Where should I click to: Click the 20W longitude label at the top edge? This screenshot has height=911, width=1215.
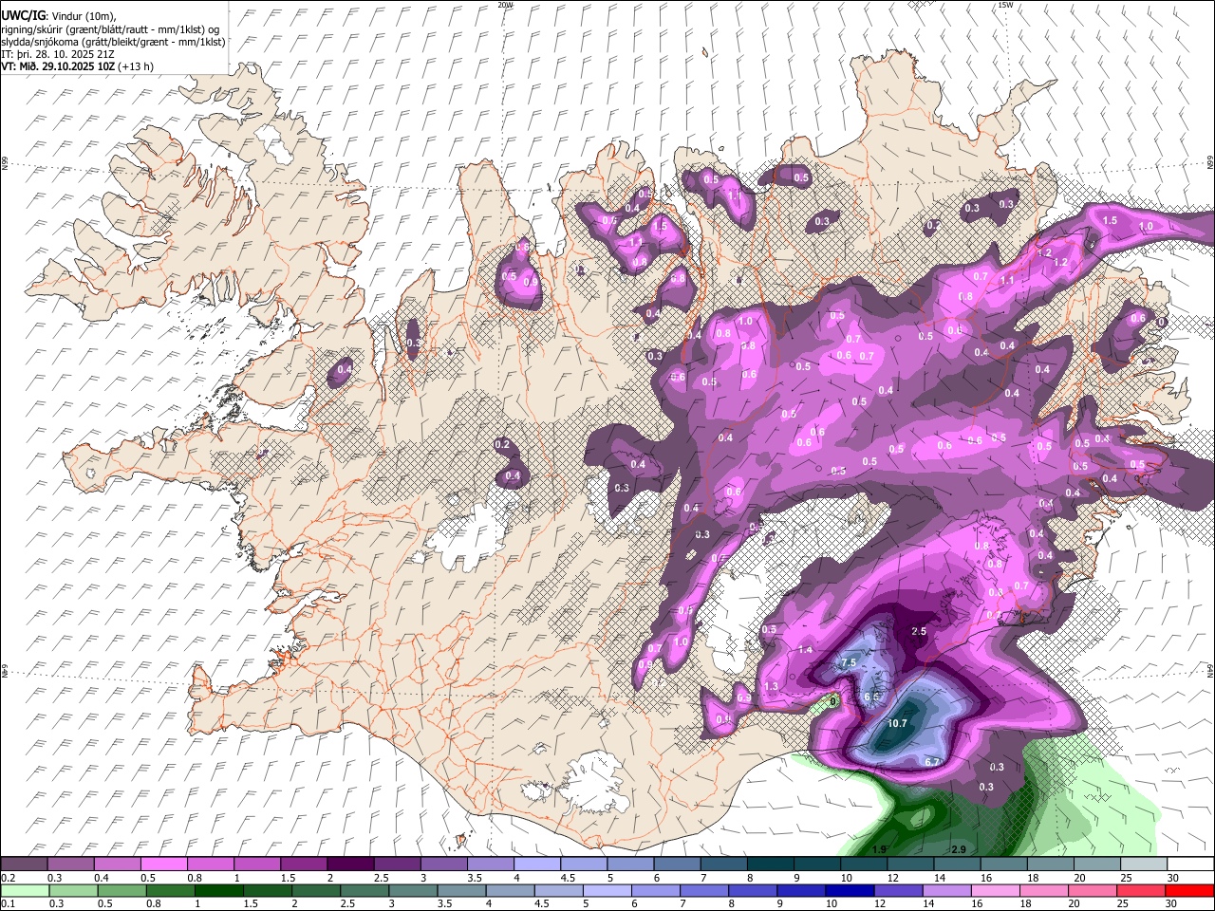pos(505,5)
